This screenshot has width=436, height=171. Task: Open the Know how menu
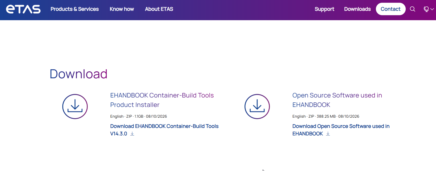(122, 9)
